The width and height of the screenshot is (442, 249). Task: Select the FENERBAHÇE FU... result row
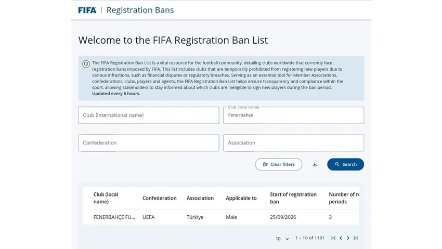pyautogui.click(x=221, y=217)
